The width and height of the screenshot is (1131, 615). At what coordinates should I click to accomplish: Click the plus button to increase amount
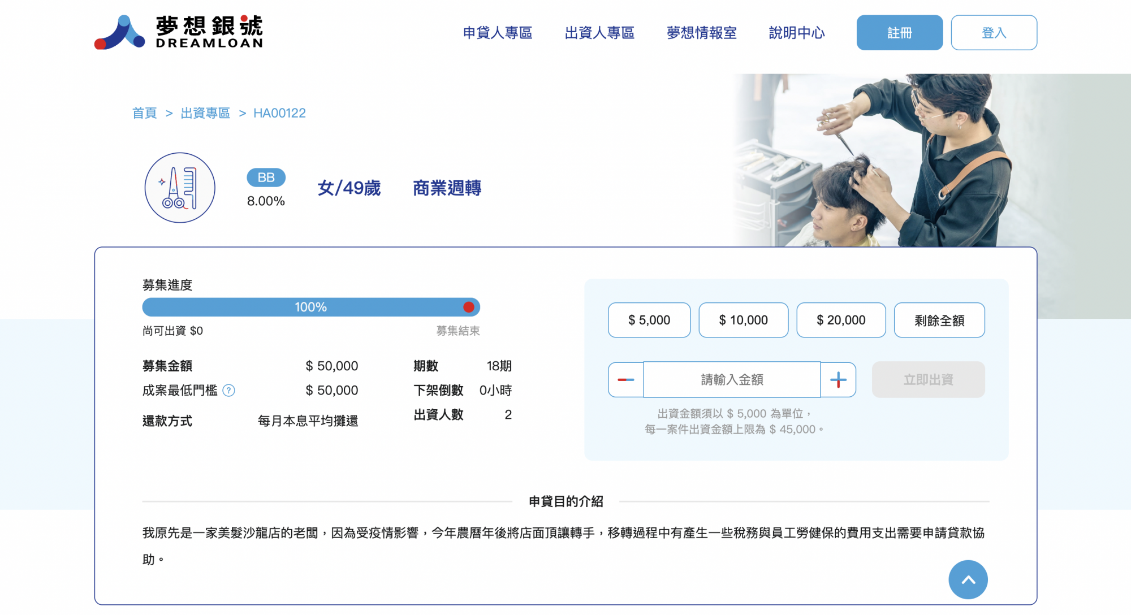coord(838,379)
